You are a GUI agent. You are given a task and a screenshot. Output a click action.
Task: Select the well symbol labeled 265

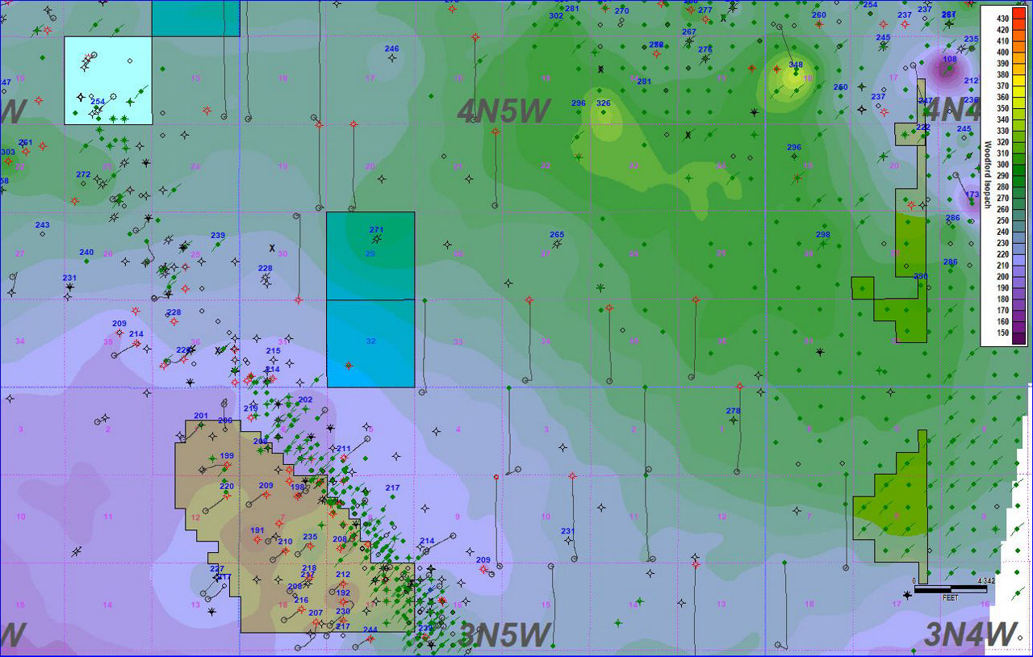pos(557,245)
